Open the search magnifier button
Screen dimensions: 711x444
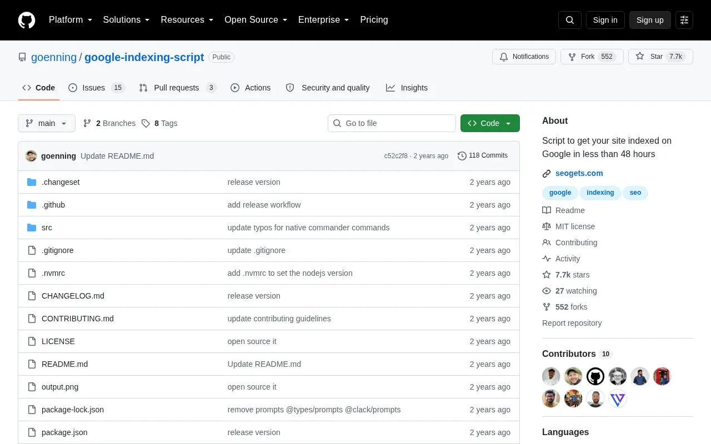[x=570, y=20]
